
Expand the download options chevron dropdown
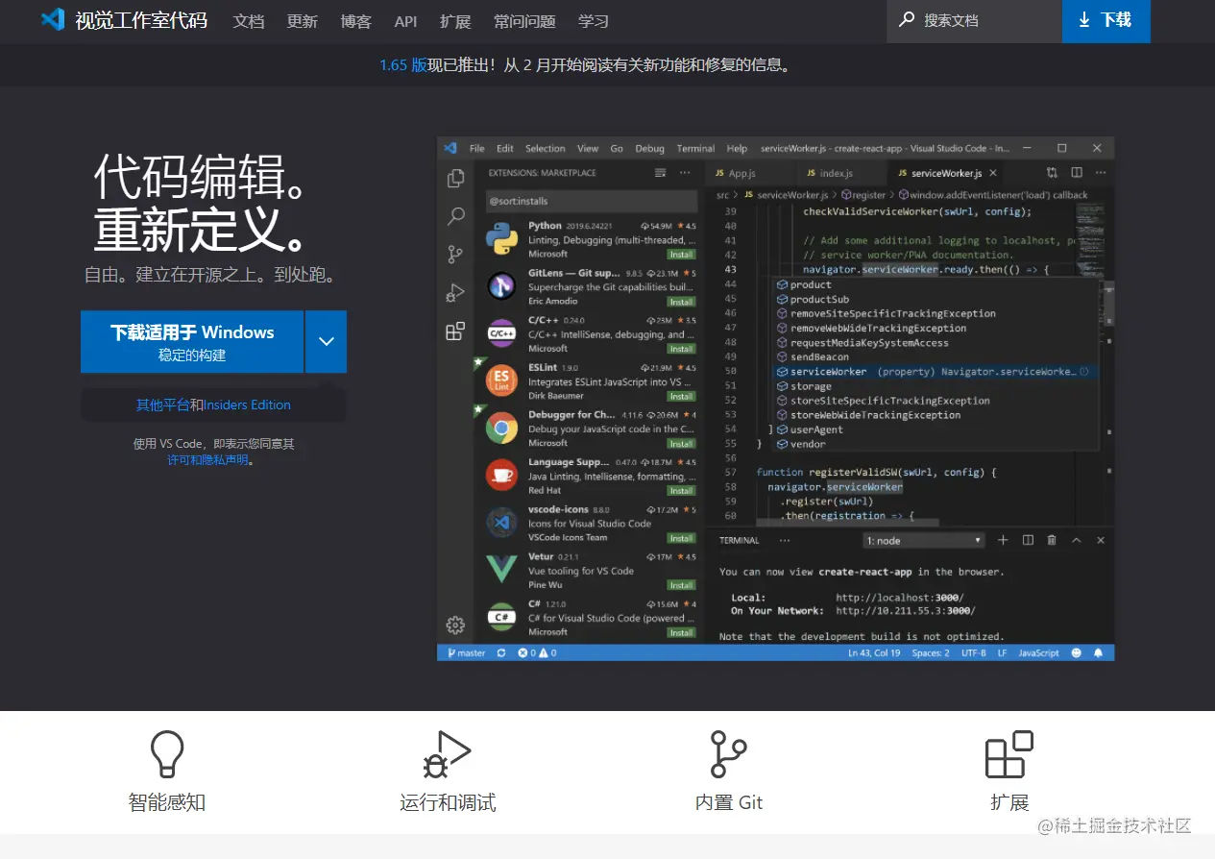(326, 342)
